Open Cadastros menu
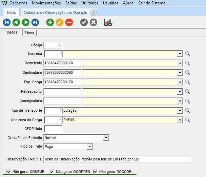This screenshot has height=177, width=206. point(18,3)
